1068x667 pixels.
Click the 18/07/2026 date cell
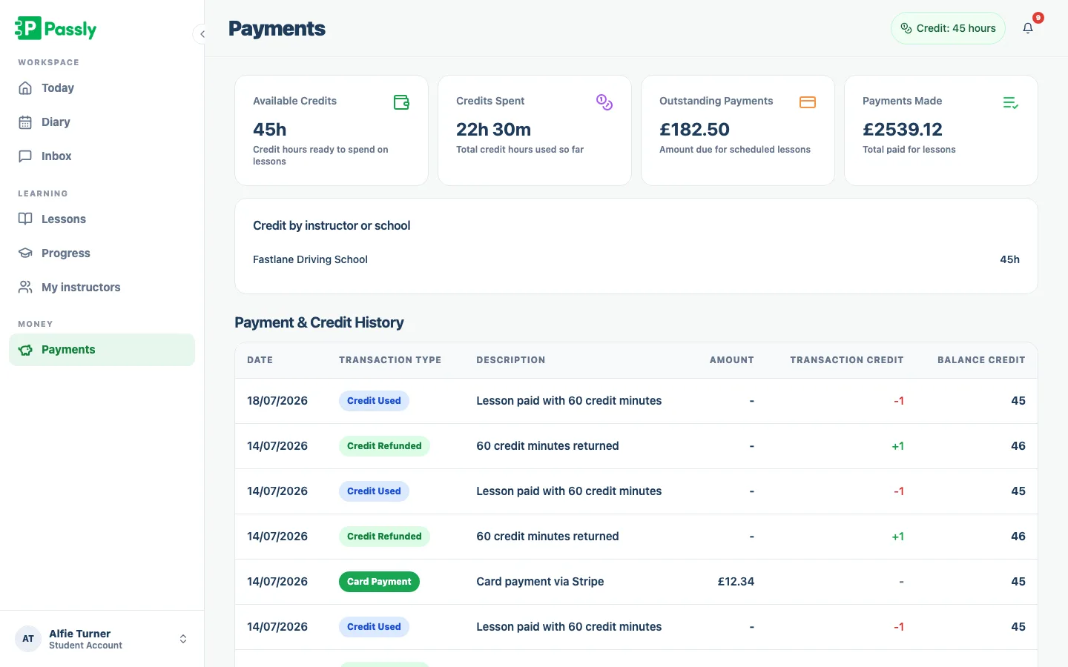(x=277, y=401)
